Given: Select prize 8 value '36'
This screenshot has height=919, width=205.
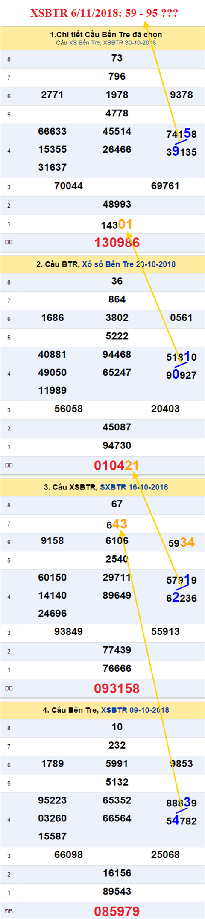Looking at the screenshot, I should pos(117,281).
